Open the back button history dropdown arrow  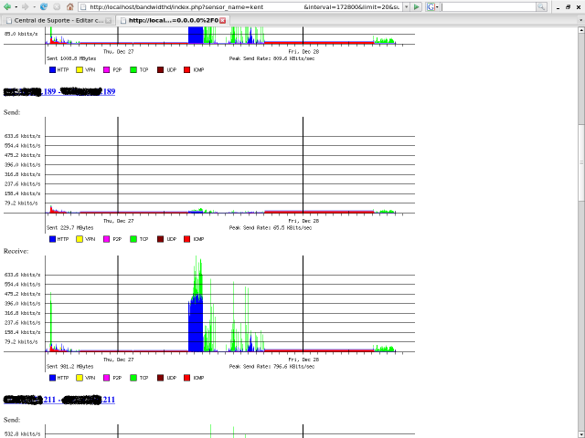pyautogui.click(x=16, y=6)
